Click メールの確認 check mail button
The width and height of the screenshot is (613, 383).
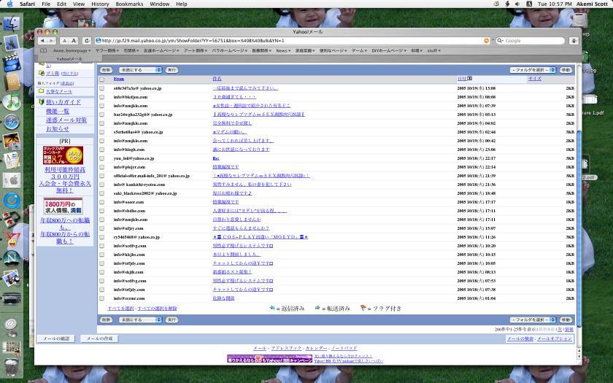(x=56, y=338)
